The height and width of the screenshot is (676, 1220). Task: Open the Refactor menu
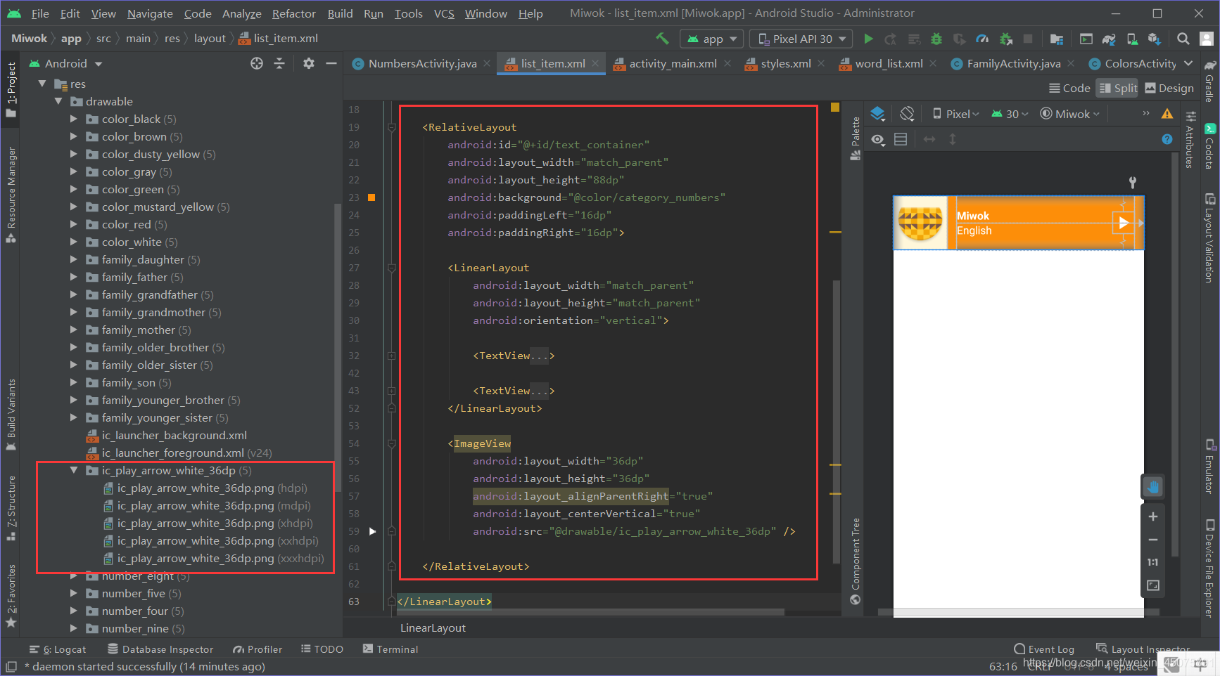(293, 13)
